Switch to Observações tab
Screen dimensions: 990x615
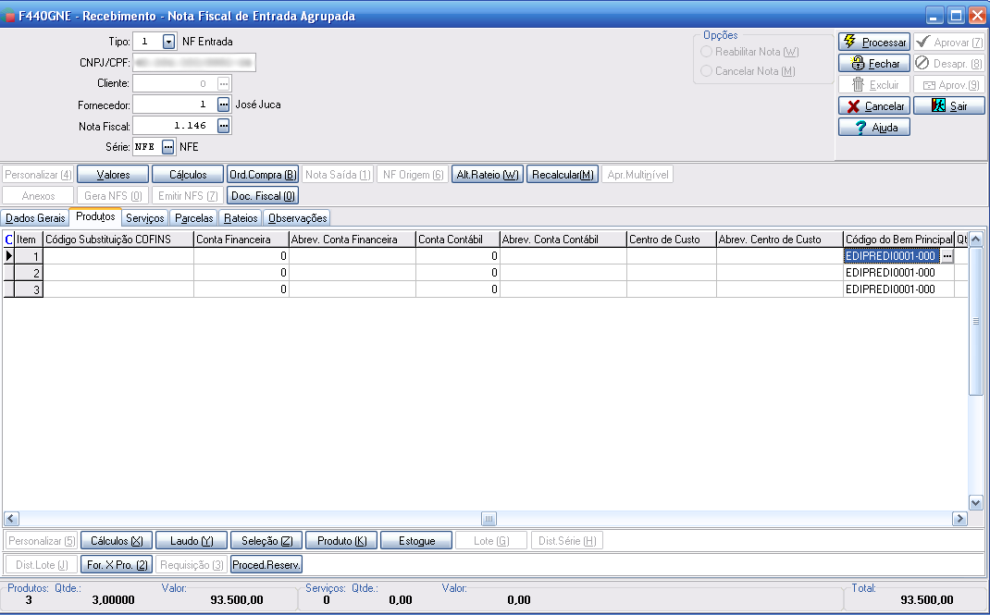point(297,218)
